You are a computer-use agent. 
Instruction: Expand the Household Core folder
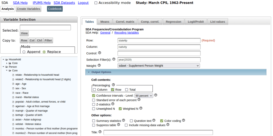[7, 63]
